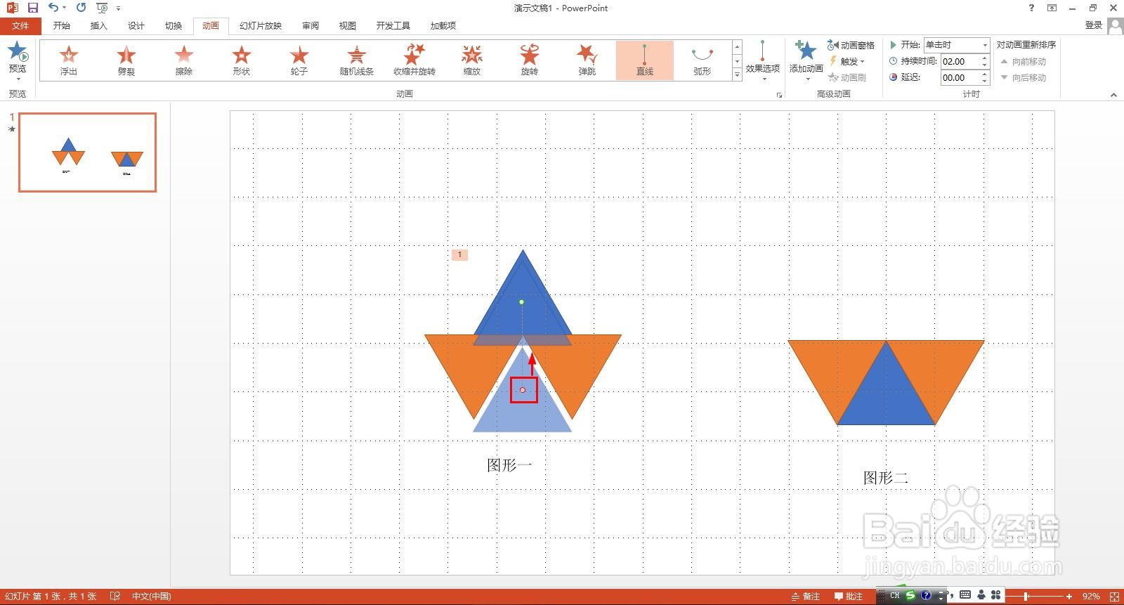
Task: Switch to the 加载项 add-ins tab
Action: pyautogui.click(x=443, y=25)
